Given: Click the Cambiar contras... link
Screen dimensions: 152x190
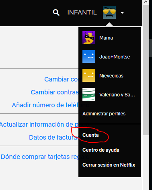Looking at the screenshot, I should (55, 92).
